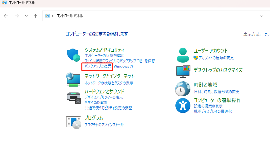Open プログラムのアンインストール link
270x151 pixels.
104,125
